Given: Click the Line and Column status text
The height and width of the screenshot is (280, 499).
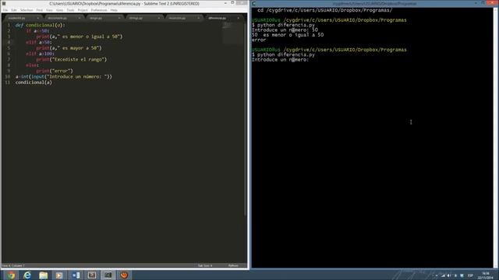Looking at the screenshot, I should coord(13,266).
